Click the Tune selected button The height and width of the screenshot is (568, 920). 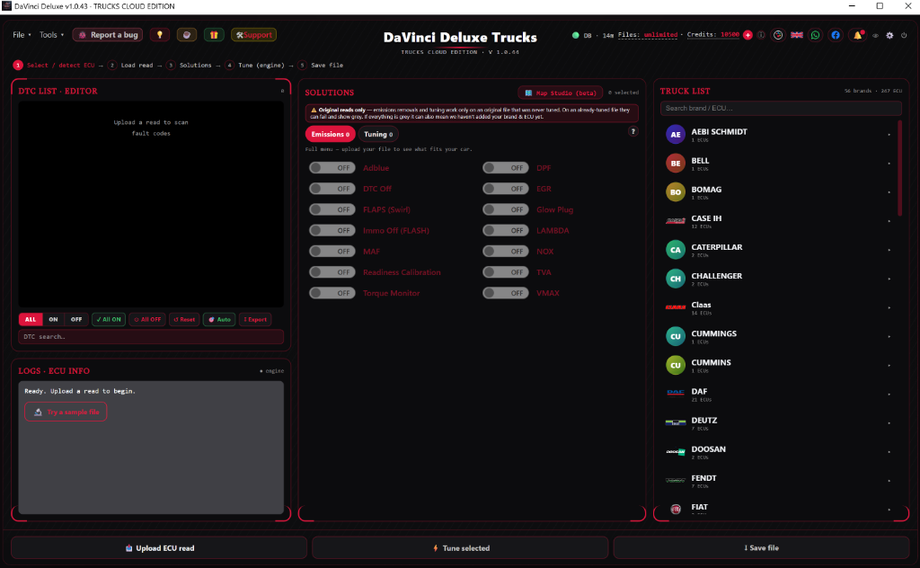(x=461, y=548)
